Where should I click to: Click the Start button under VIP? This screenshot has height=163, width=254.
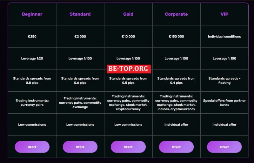tap(224, 147)
